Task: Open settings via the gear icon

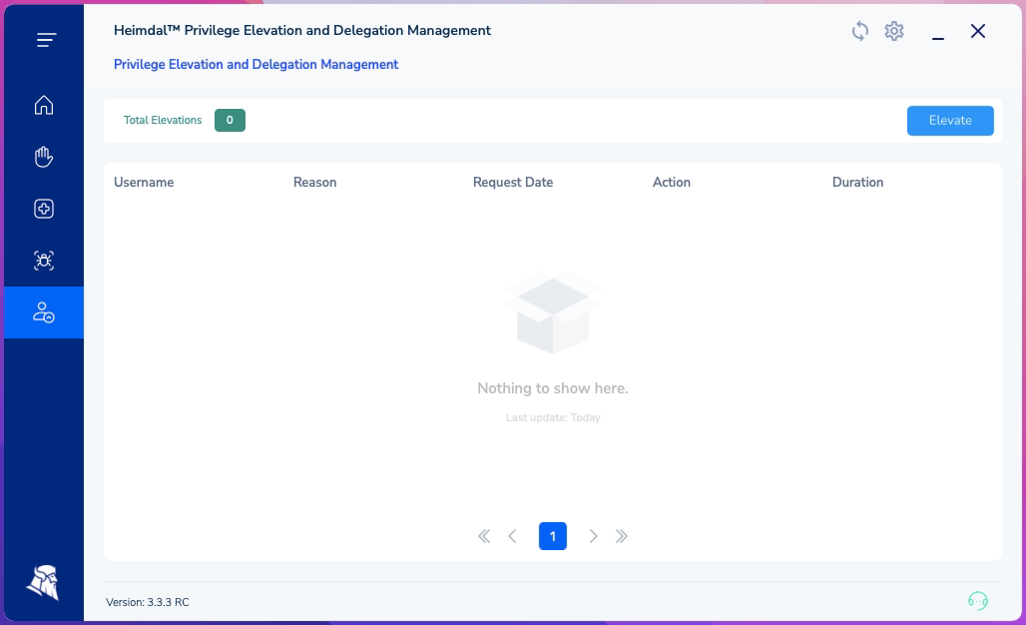Action: pos(894,31)
